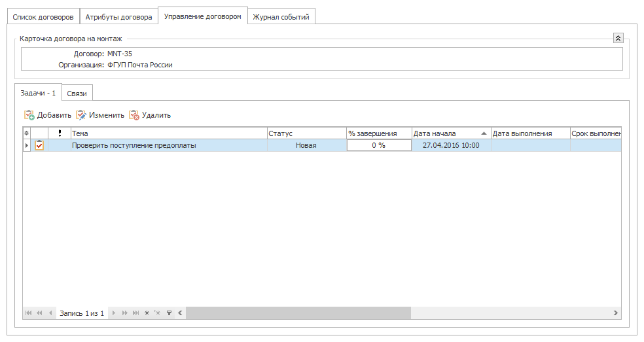Open the Список договоров tab
The height and width of the screenshot is (342, 644).
pos(43,17)
